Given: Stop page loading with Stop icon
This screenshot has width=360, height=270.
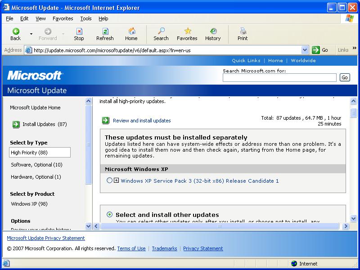Looking at the screenshot, I should point(79,31).
